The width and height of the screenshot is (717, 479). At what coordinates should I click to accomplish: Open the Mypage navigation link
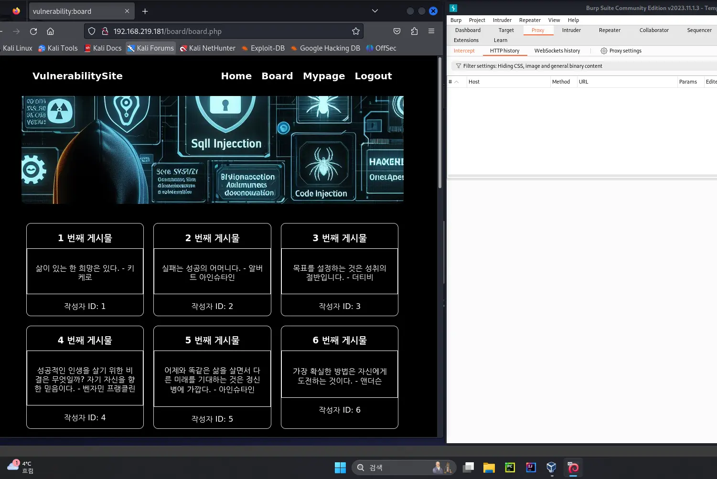[x=324, y=76]
